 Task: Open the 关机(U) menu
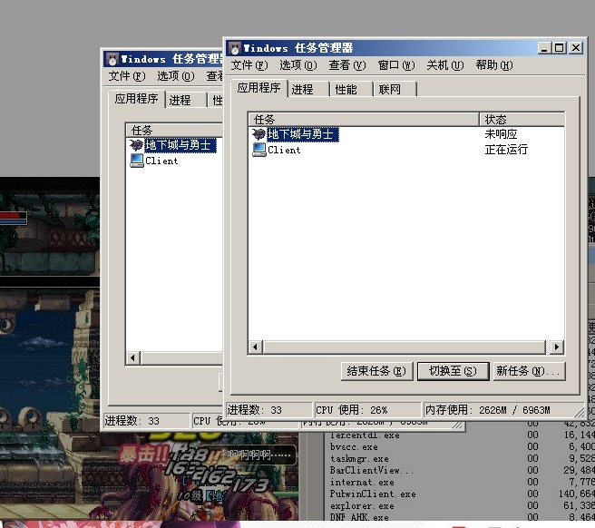pyautogui.click(x=445, y=65)
